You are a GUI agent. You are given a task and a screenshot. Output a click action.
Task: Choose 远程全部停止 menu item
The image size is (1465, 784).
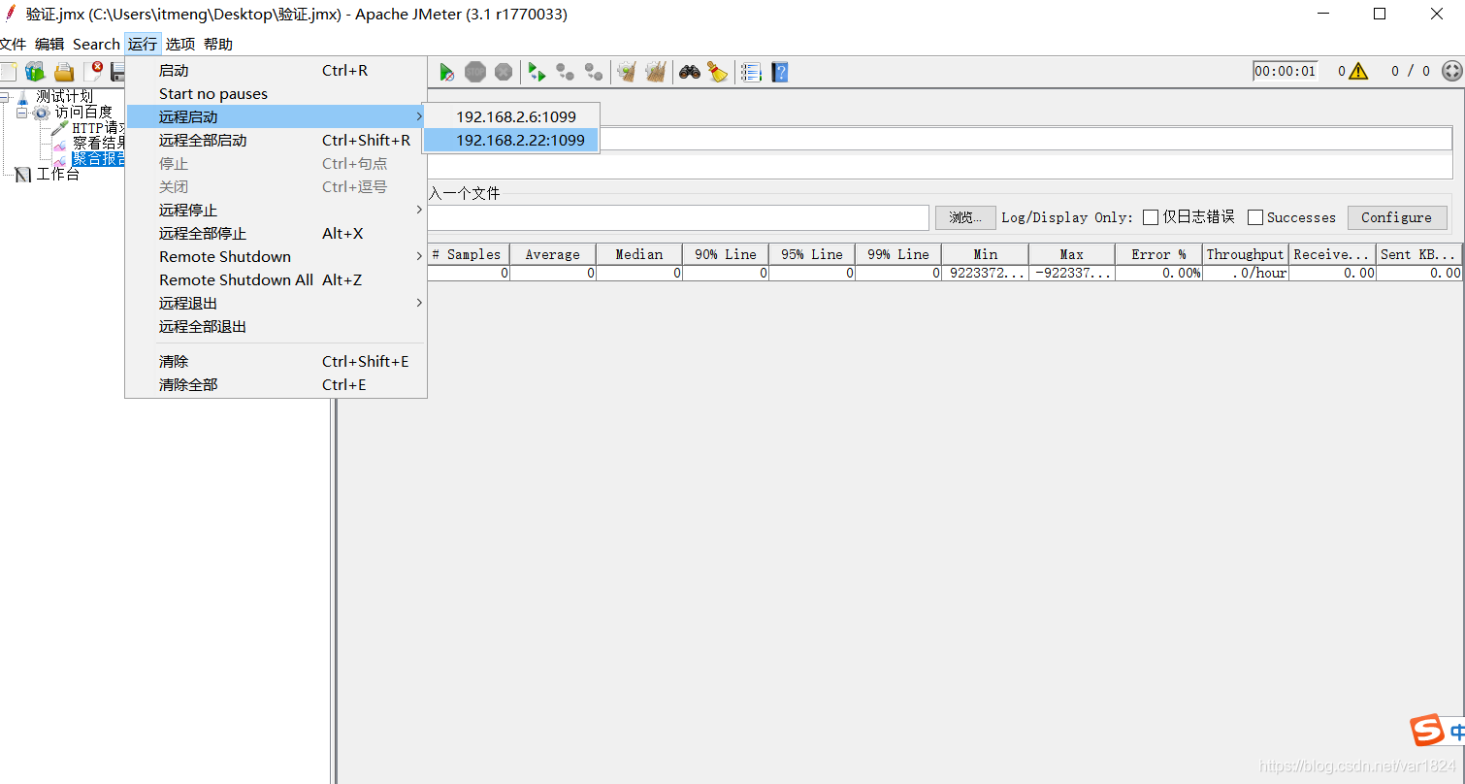(277, 233)
